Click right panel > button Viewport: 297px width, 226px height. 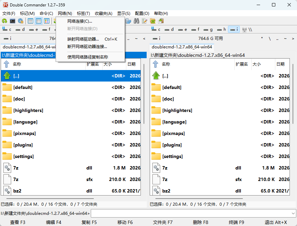tap(293, 39)
